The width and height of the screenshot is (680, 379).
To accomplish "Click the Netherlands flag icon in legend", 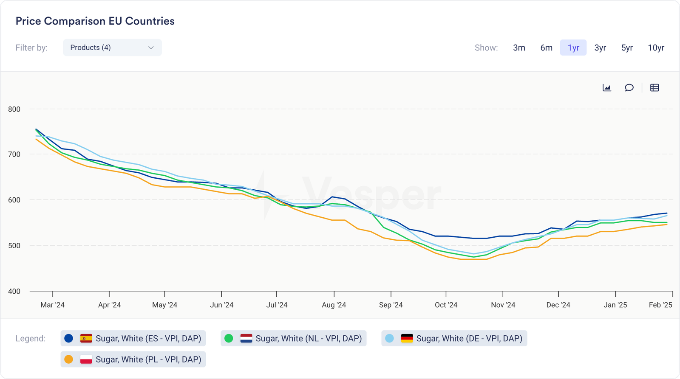I will point(246,338).
